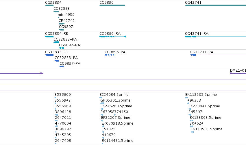Click the 3556909 feature label

click(63, 95)
